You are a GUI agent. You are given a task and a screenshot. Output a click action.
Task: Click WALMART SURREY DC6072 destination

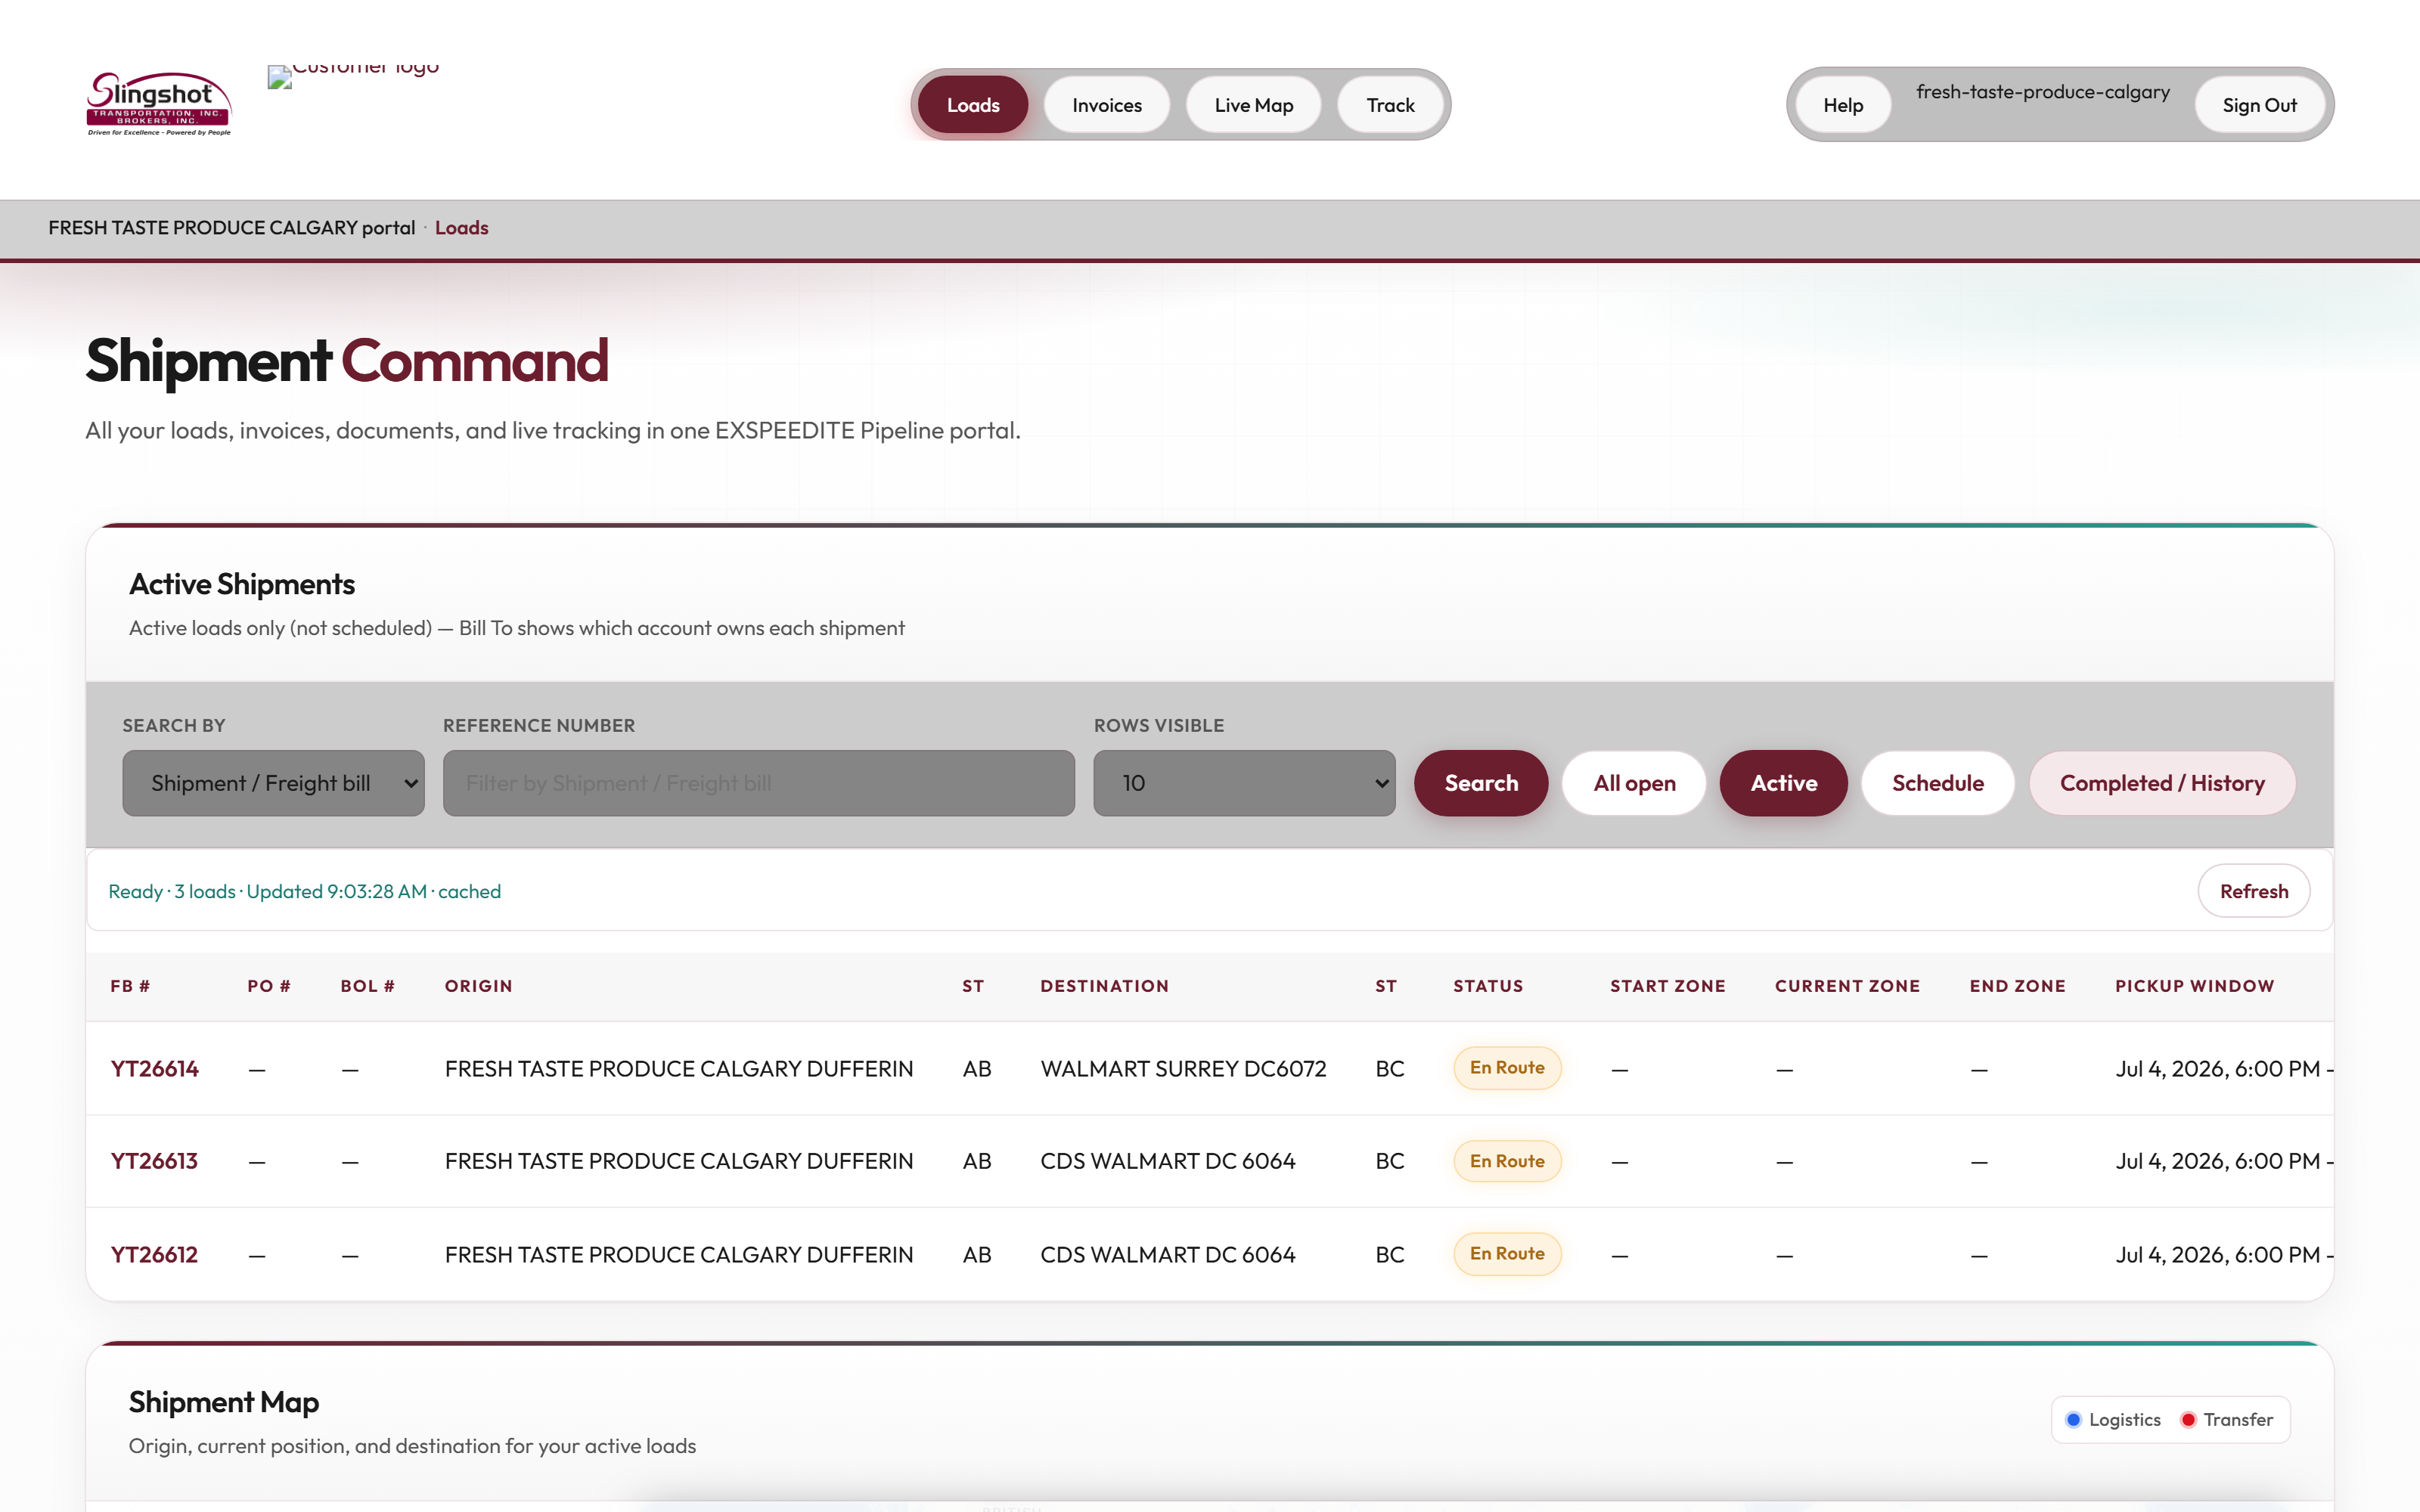[x=1183, y=1069]
